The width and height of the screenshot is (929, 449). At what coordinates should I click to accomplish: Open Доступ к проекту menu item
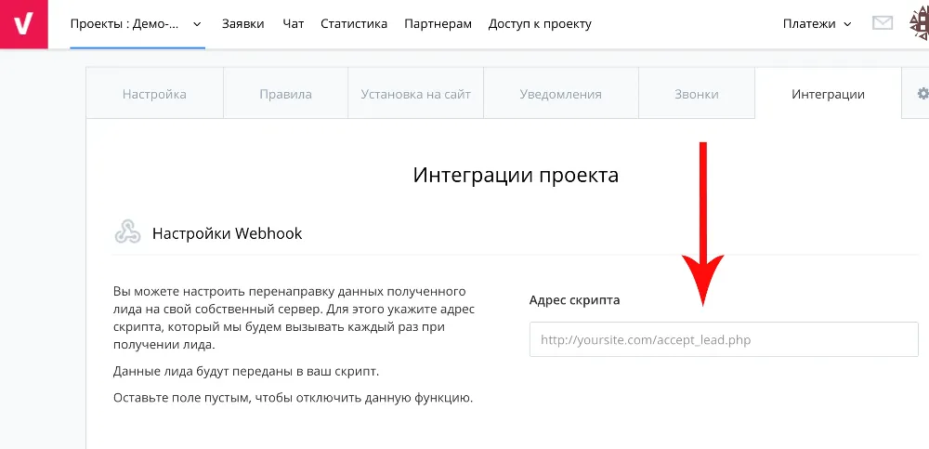click(540, 24)
